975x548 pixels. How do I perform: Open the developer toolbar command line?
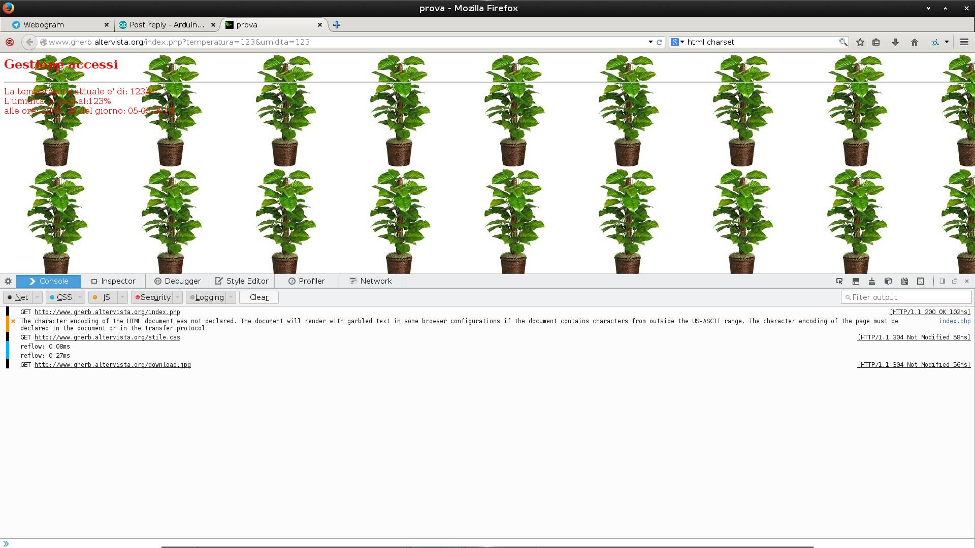[856, 281]
